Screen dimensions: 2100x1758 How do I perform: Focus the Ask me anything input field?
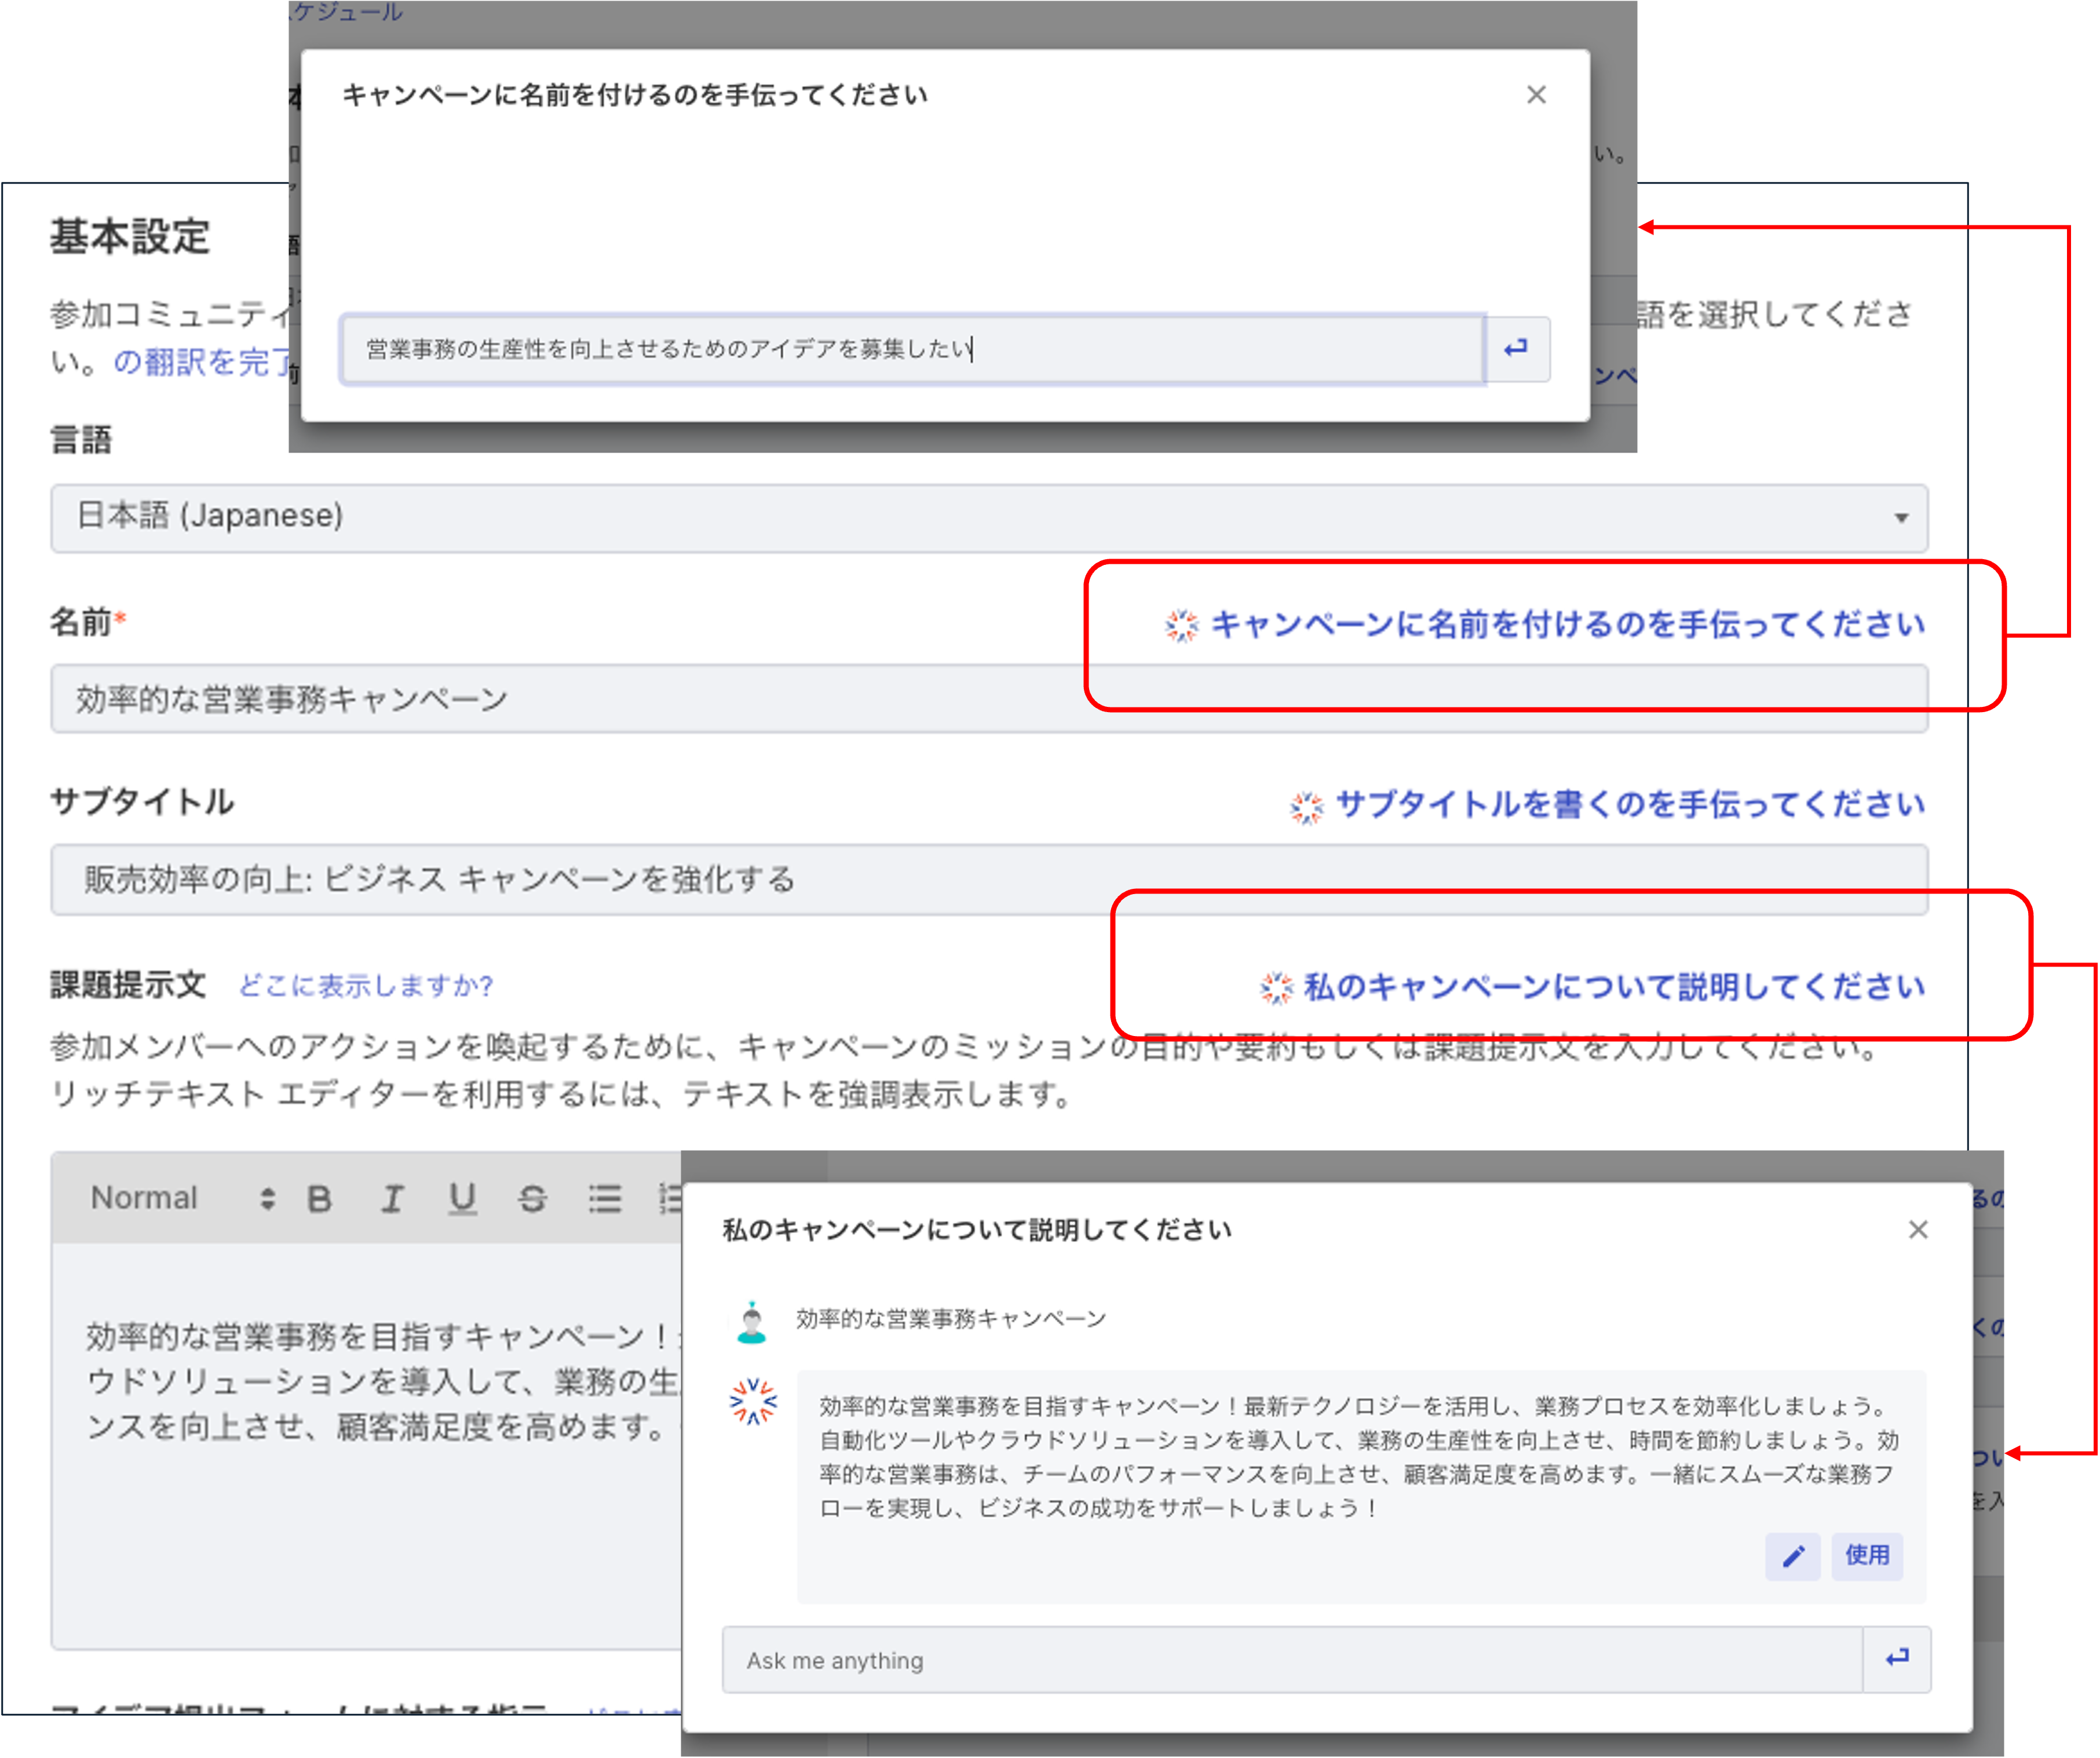1292,1660
